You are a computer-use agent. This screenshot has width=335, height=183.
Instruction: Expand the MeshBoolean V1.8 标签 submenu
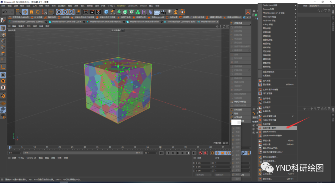click(x=278, y=13)
